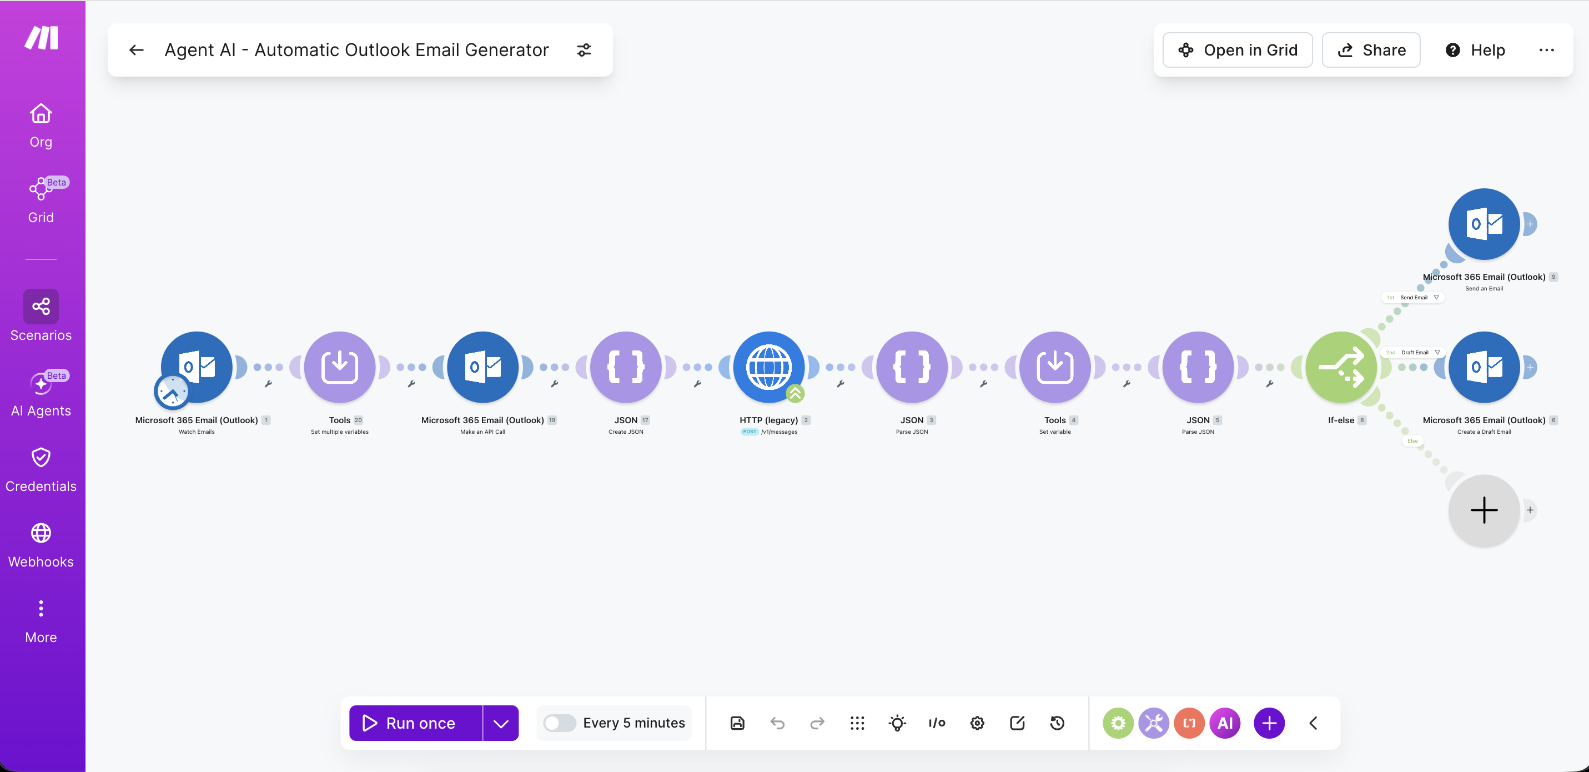1589x772 pixels.
Task: Open the Set multiple variables Tools module
Action: (339, 367)
